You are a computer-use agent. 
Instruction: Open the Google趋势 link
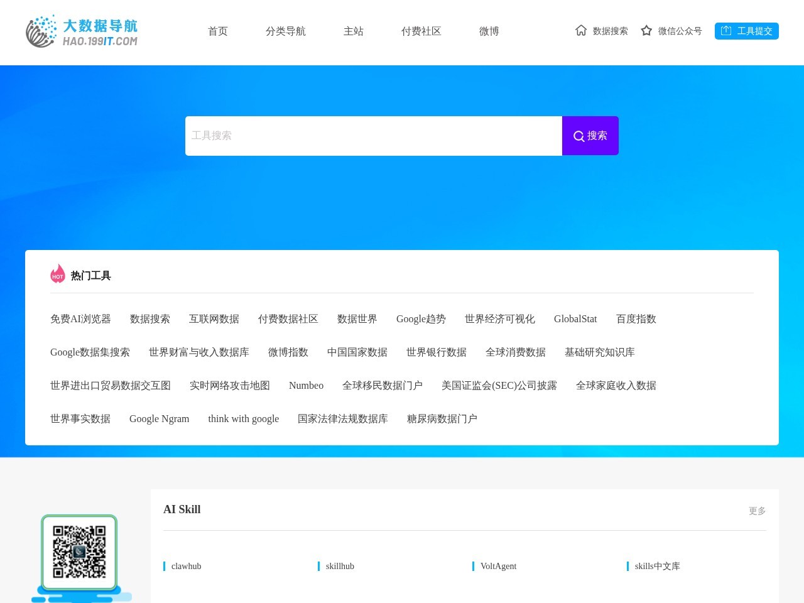tap(421, 319)
